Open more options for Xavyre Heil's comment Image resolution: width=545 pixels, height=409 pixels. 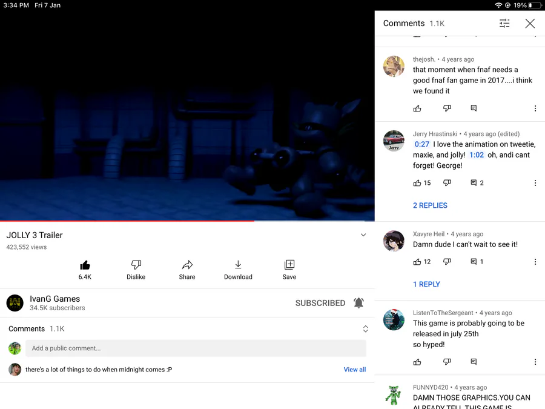535,262
